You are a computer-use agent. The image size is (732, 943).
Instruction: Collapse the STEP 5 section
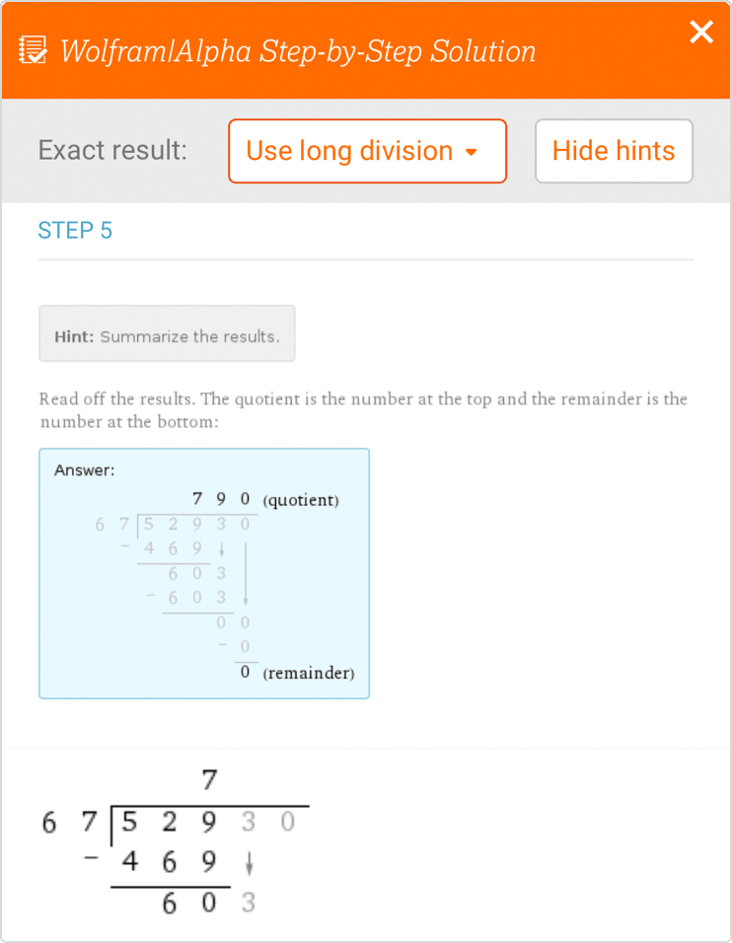click(x=75, y=230)
